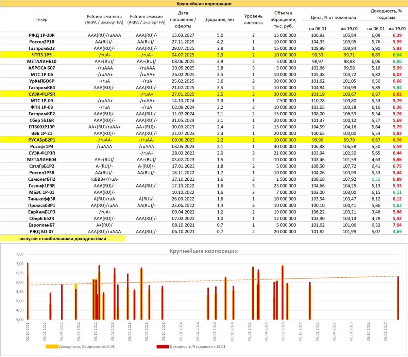408x357 pixels.
Task: Click the 'на 19.01' yield subheader
Action: [397, 29]
